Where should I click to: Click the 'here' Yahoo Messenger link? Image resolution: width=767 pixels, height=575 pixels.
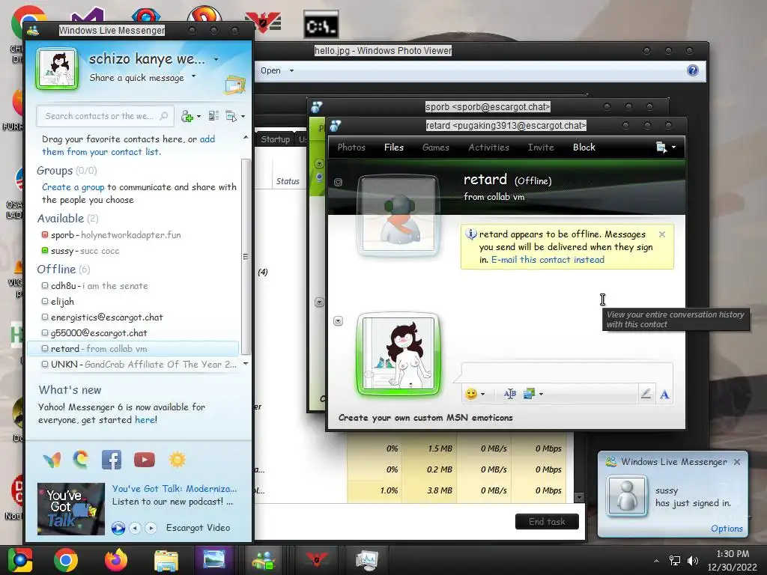[145, 419]
